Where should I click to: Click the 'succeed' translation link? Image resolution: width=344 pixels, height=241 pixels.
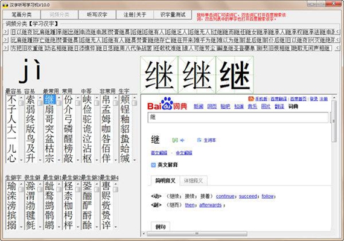[x=248, y=196]
